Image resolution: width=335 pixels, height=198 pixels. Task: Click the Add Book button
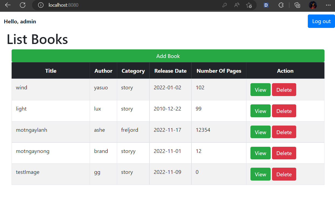[x=168, y=56]
